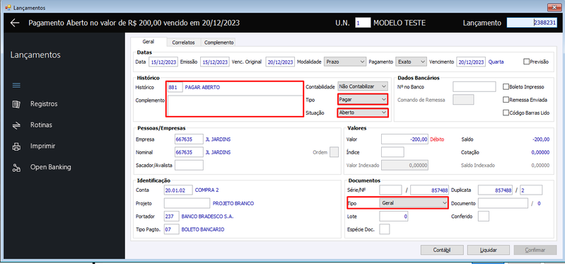The height and width of the screenshot is (264, 565).
Task: Click the Conta field 20.01.02
Action: pos(178,190)
